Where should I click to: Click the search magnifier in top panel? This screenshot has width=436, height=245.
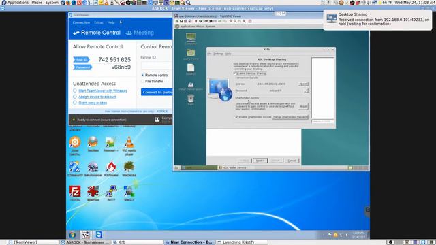point(188,3)
